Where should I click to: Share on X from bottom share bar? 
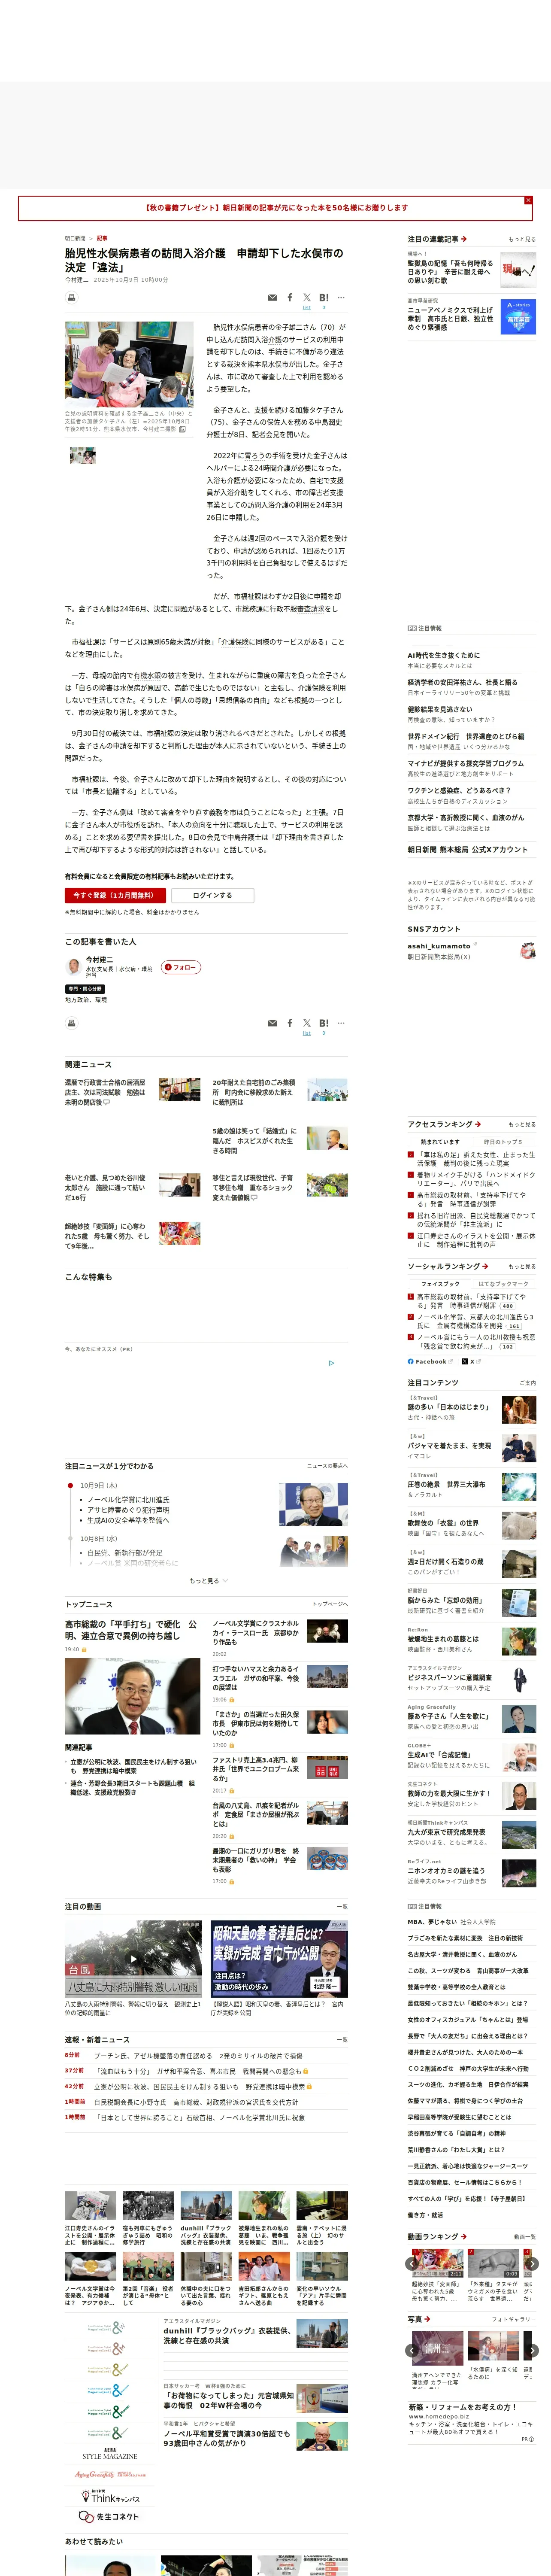pyautogui.click(x=307, y=1023)
